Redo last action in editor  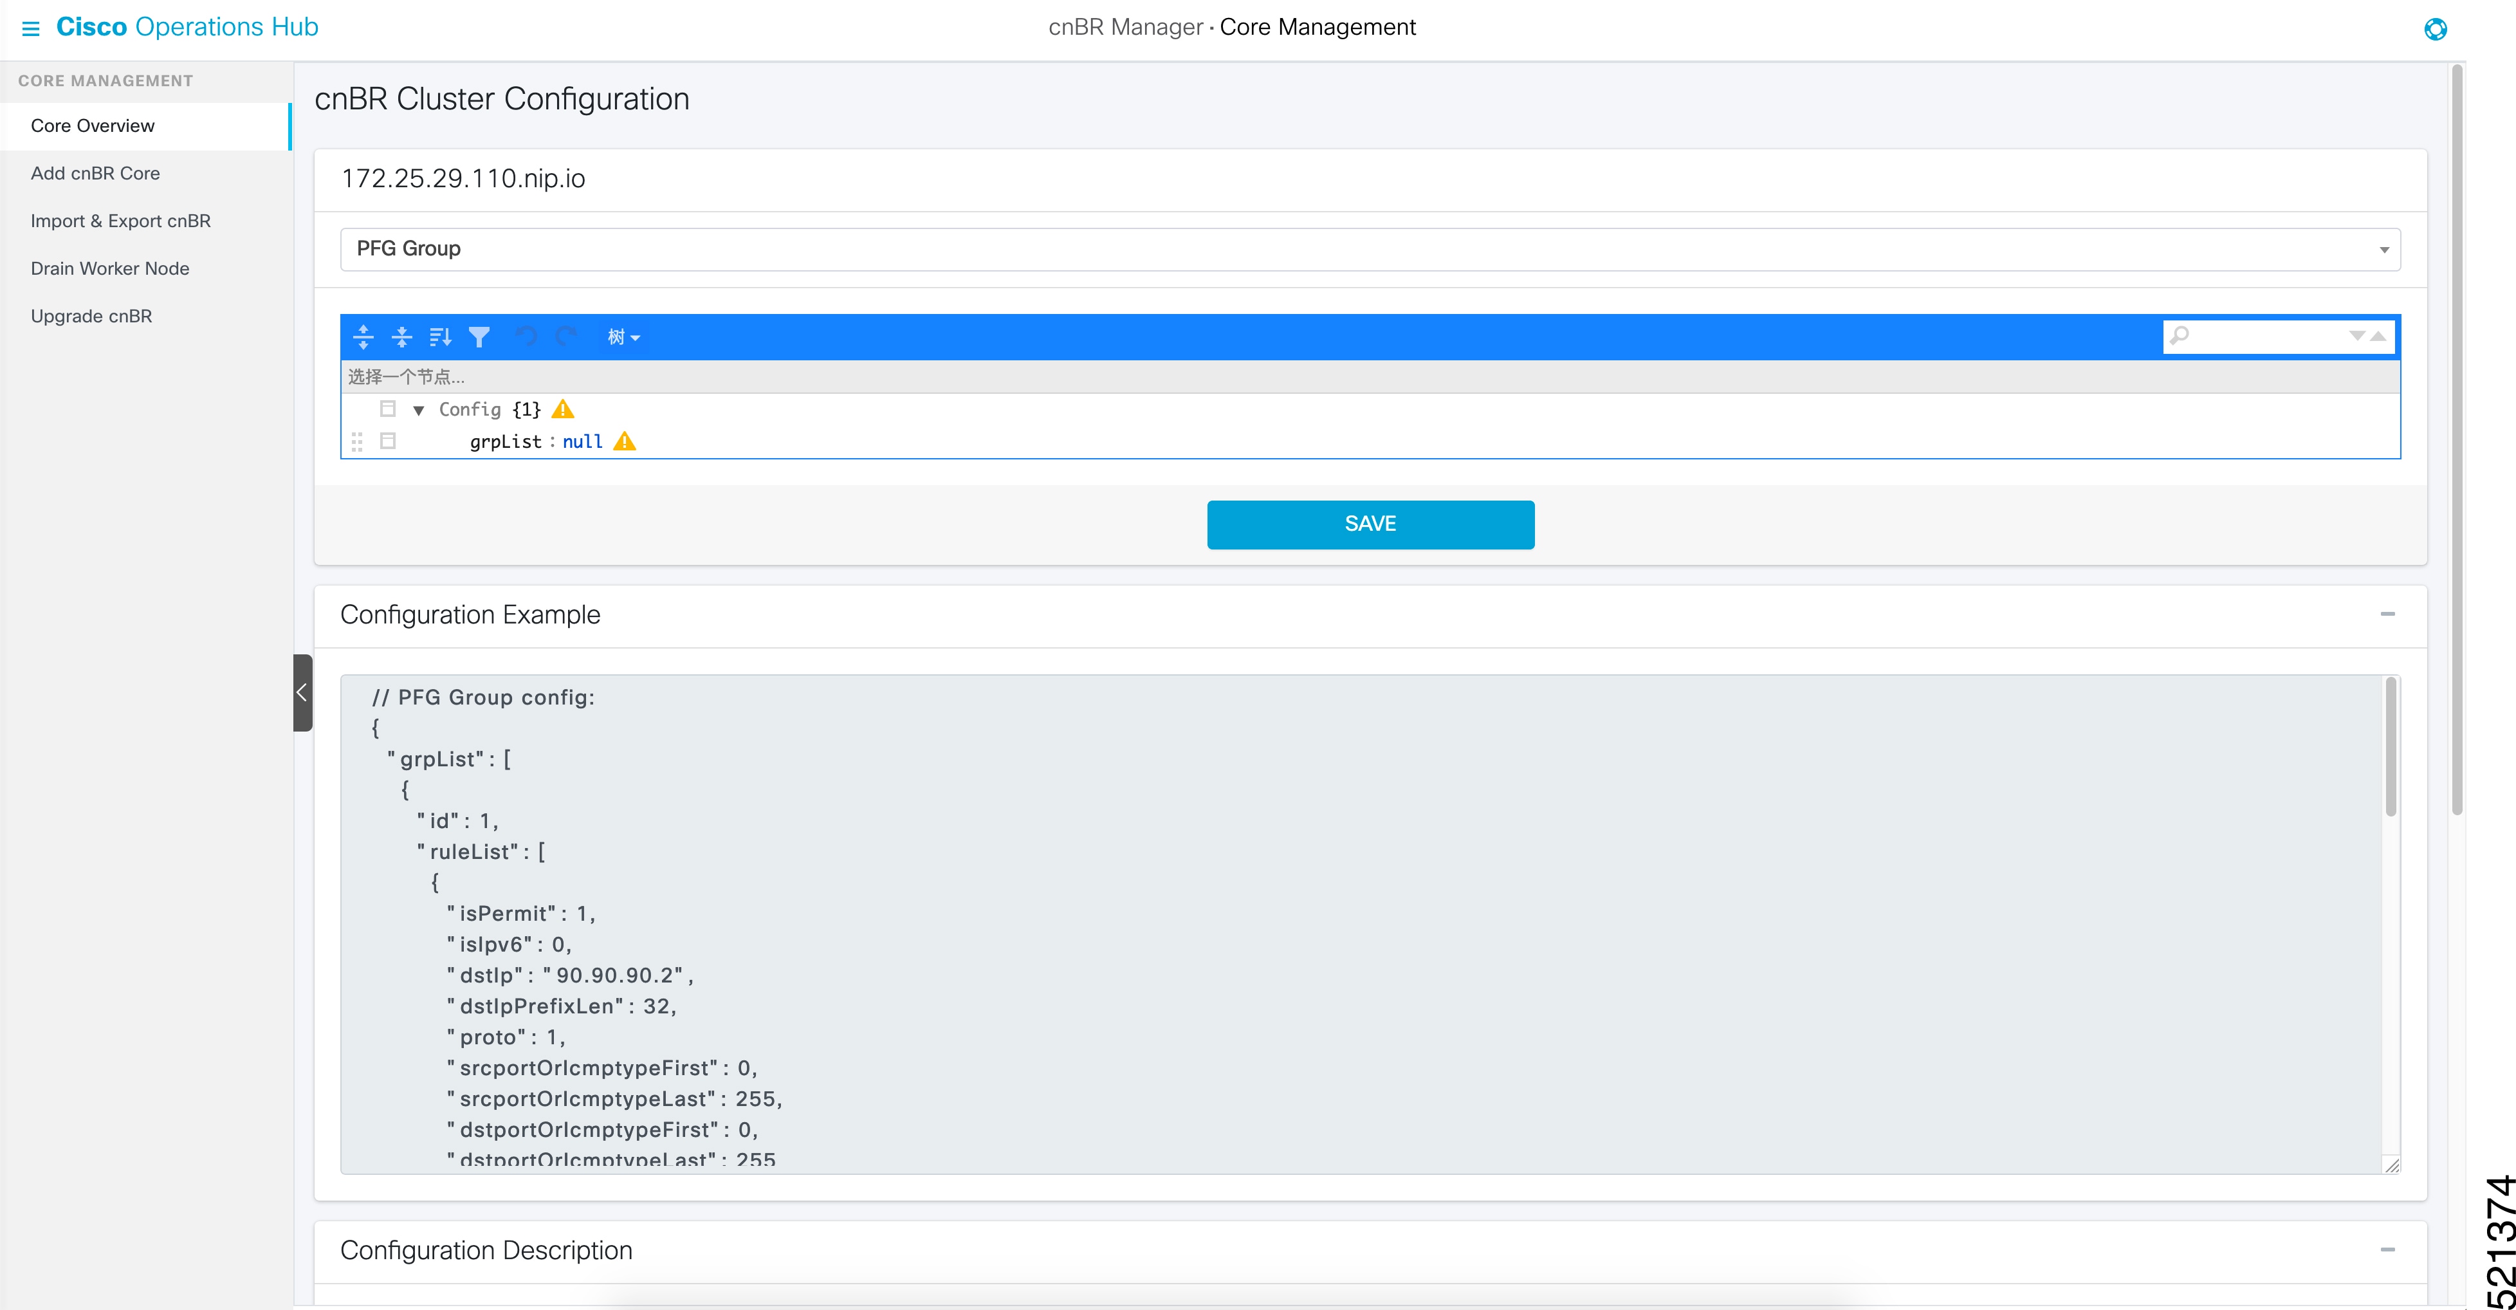pos(565,337)
